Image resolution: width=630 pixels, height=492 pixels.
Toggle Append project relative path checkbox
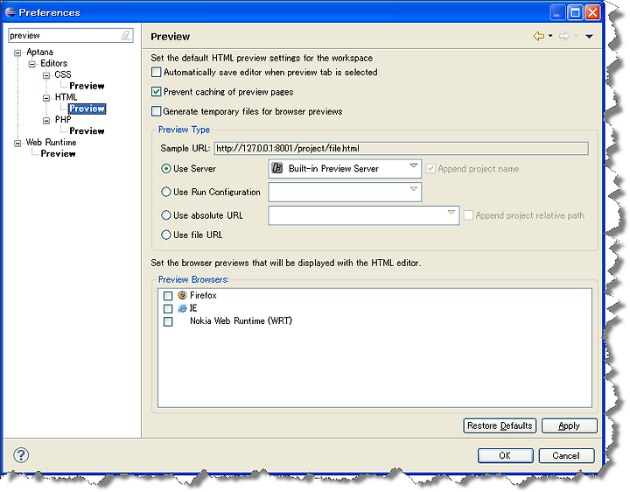(x=468, y=215)
